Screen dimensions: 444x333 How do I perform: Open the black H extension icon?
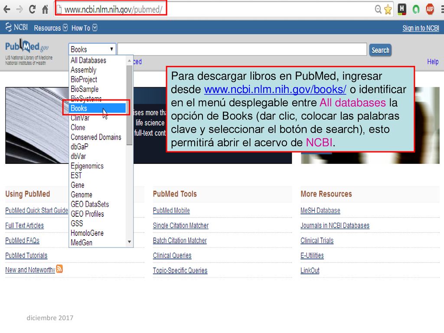(x=402, y=10)
